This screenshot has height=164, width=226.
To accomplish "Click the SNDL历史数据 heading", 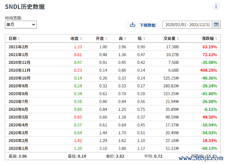I will pyautogui.click(x=25, y=7).
